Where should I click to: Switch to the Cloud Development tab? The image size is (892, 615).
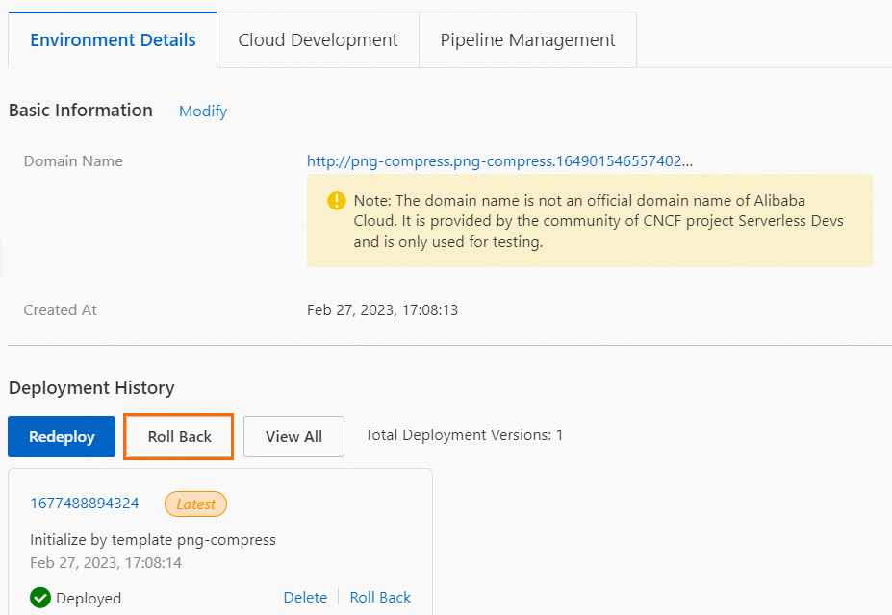click(318, 39)
